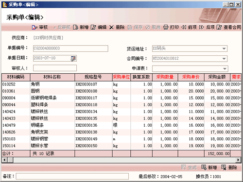Select the 角钢支架 material name cell
Image resolution: width=243 pixels, height=182 pixels.
pos(52,132)
